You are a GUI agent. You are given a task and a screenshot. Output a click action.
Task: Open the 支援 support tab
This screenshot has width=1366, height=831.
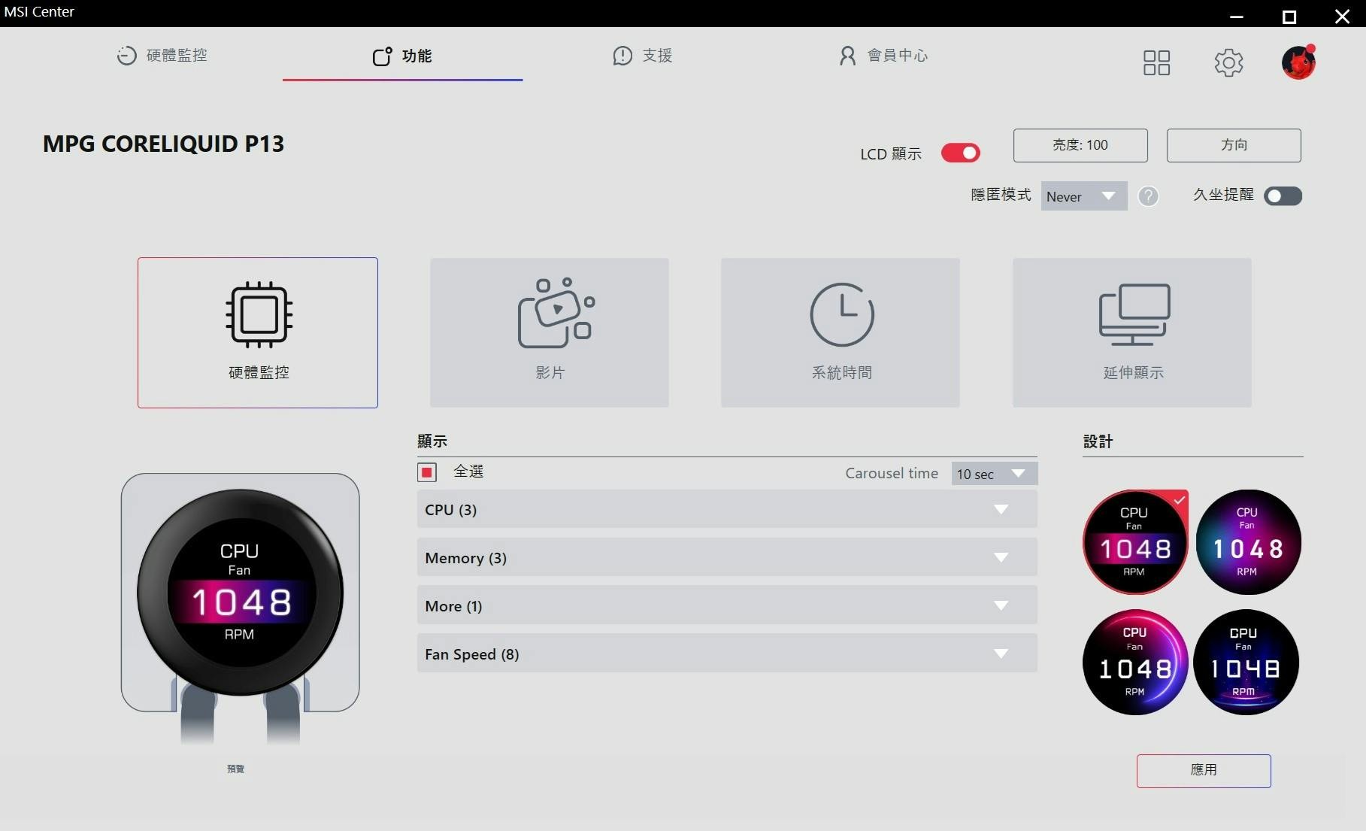643,56
